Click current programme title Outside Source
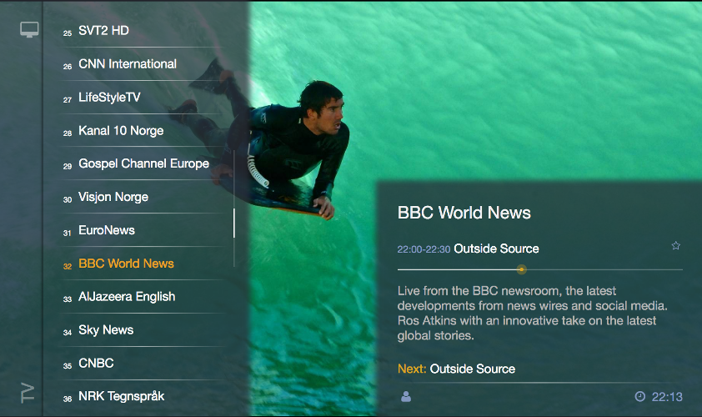 pyautogui.click(x=496, y=249)
